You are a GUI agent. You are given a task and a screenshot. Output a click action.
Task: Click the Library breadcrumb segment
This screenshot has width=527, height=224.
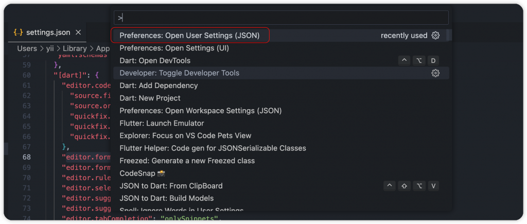[x=75, y=48]
